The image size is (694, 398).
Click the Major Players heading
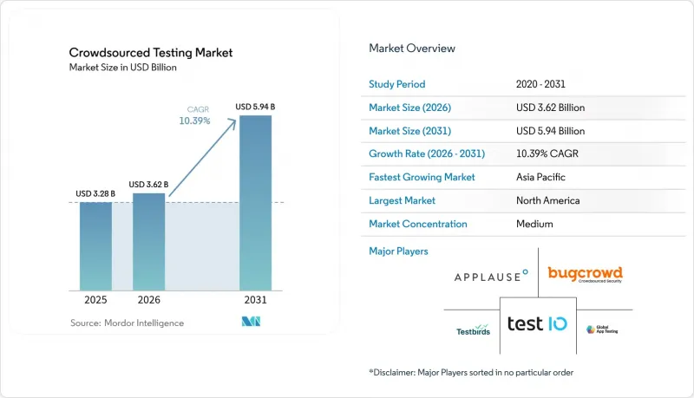pyautogui.click(x=398, y=251)
